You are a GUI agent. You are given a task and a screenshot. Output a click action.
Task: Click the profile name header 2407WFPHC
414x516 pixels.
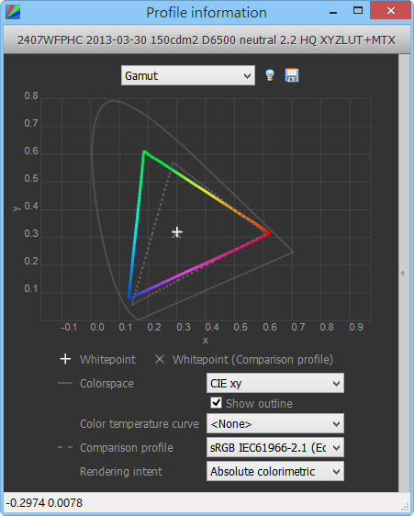207,39
